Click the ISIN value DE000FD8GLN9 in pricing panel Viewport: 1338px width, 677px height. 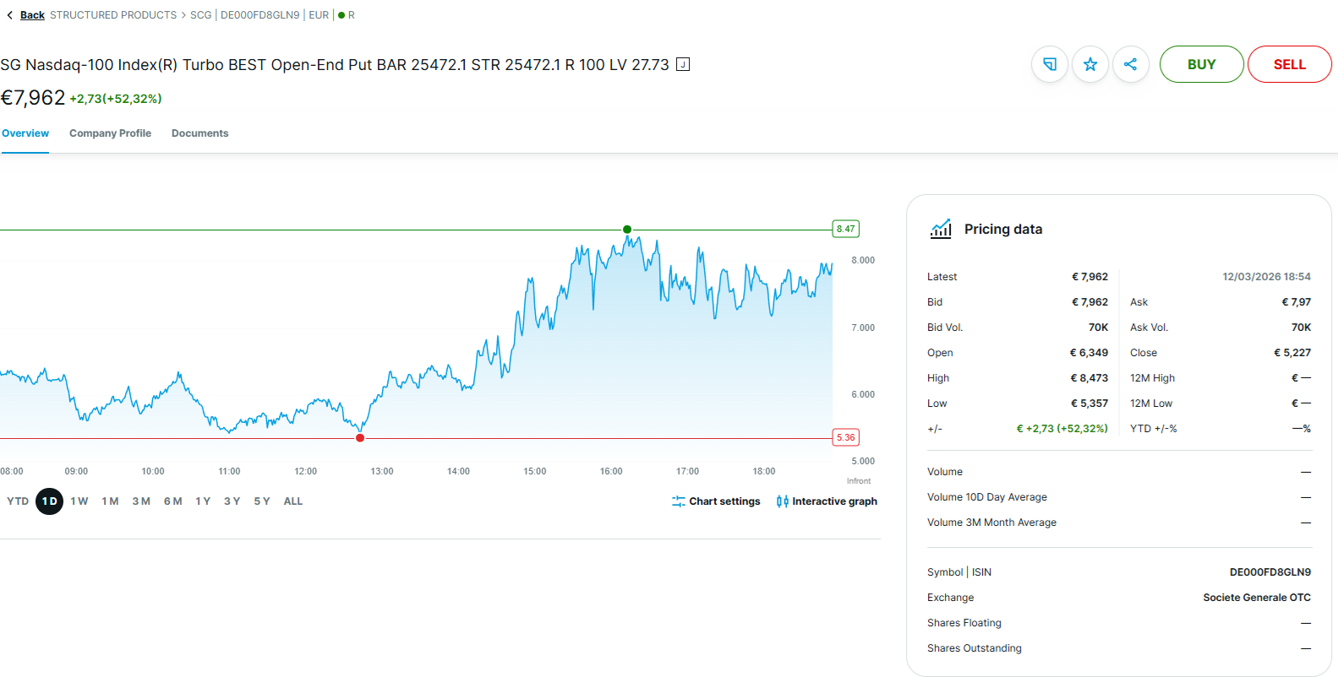click(x=1270, y=572)
